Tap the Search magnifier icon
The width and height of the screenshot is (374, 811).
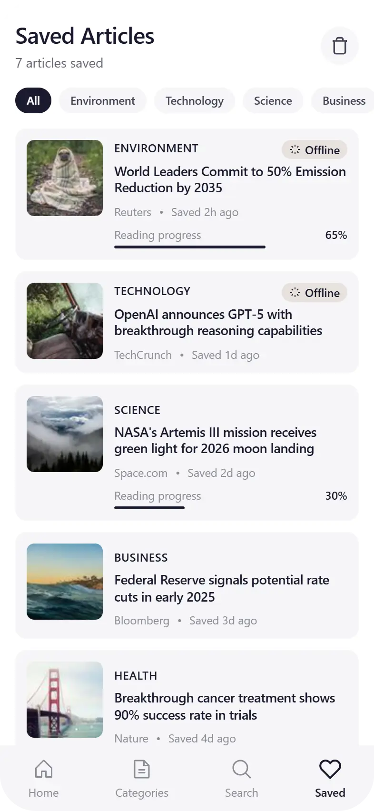[241, 769]
